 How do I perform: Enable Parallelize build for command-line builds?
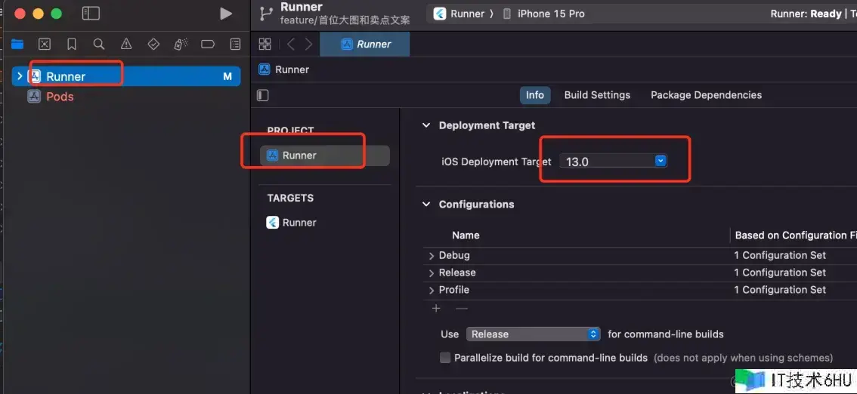(445, 358)
